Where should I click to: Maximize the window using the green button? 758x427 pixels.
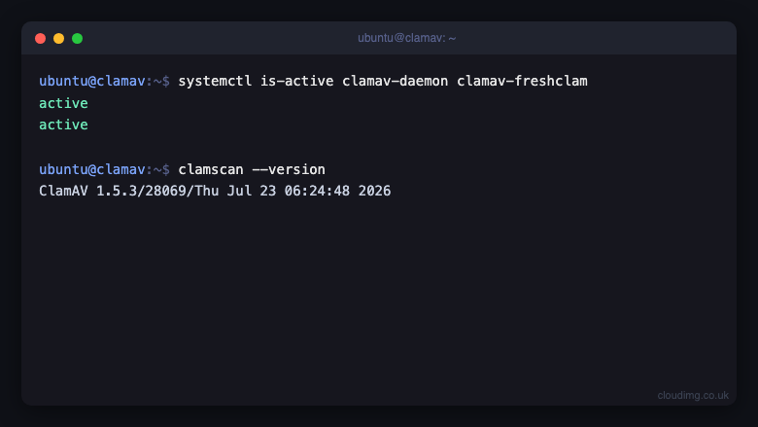(78, 38)
